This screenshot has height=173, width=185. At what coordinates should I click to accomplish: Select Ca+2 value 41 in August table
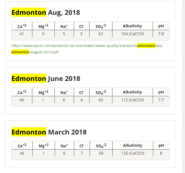point(22,34)
